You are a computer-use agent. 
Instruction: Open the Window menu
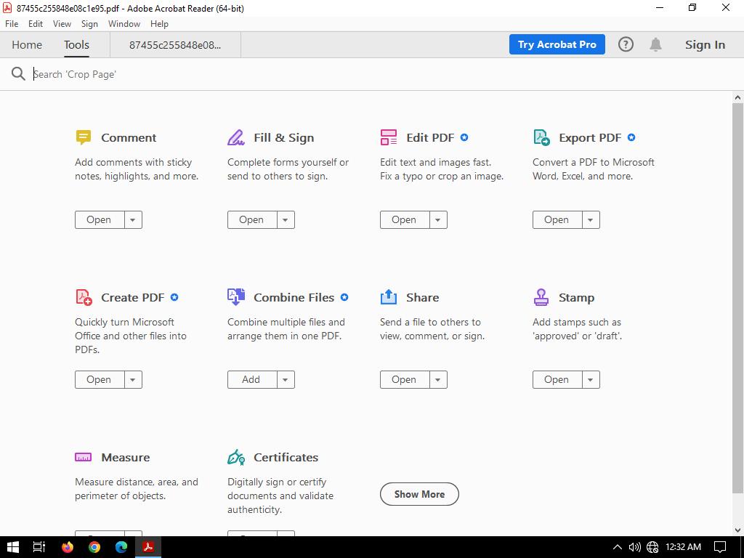[x=124, y=24]
